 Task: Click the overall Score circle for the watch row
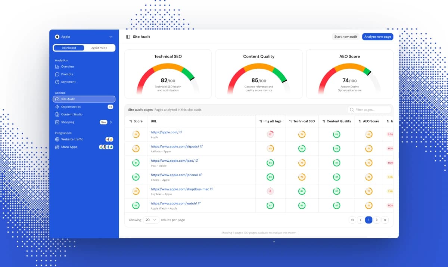point(136,205)
